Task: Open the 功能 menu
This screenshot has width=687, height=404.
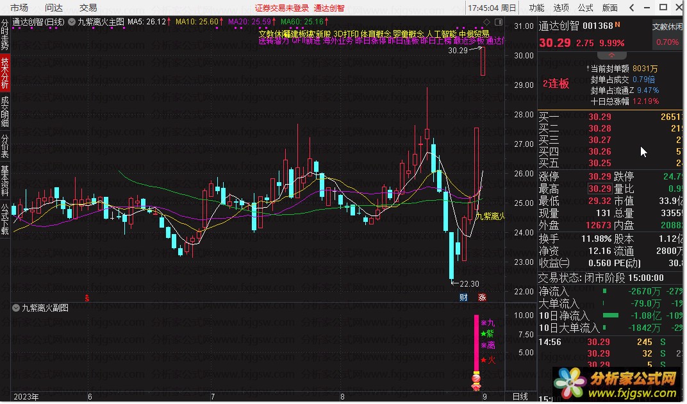Action: point(536,8)
